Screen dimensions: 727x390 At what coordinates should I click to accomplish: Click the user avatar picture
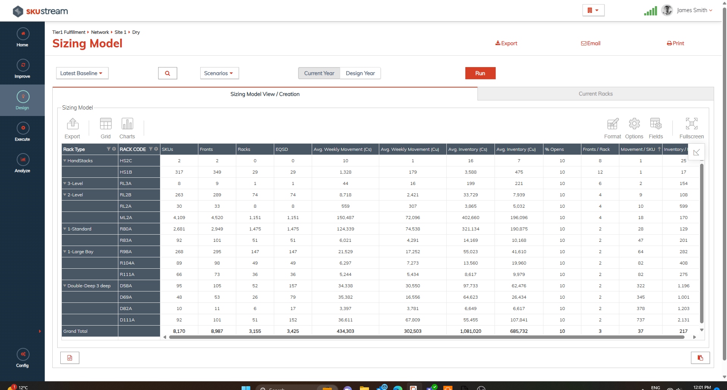coord(667,10)
